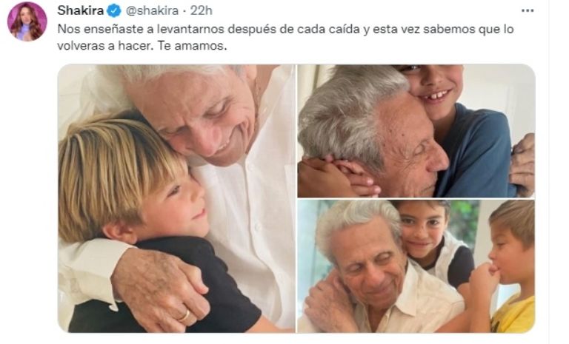Open the photo of grandfather with two boys
This screenshot has height=344, width=569.
(x=416, y=266)
